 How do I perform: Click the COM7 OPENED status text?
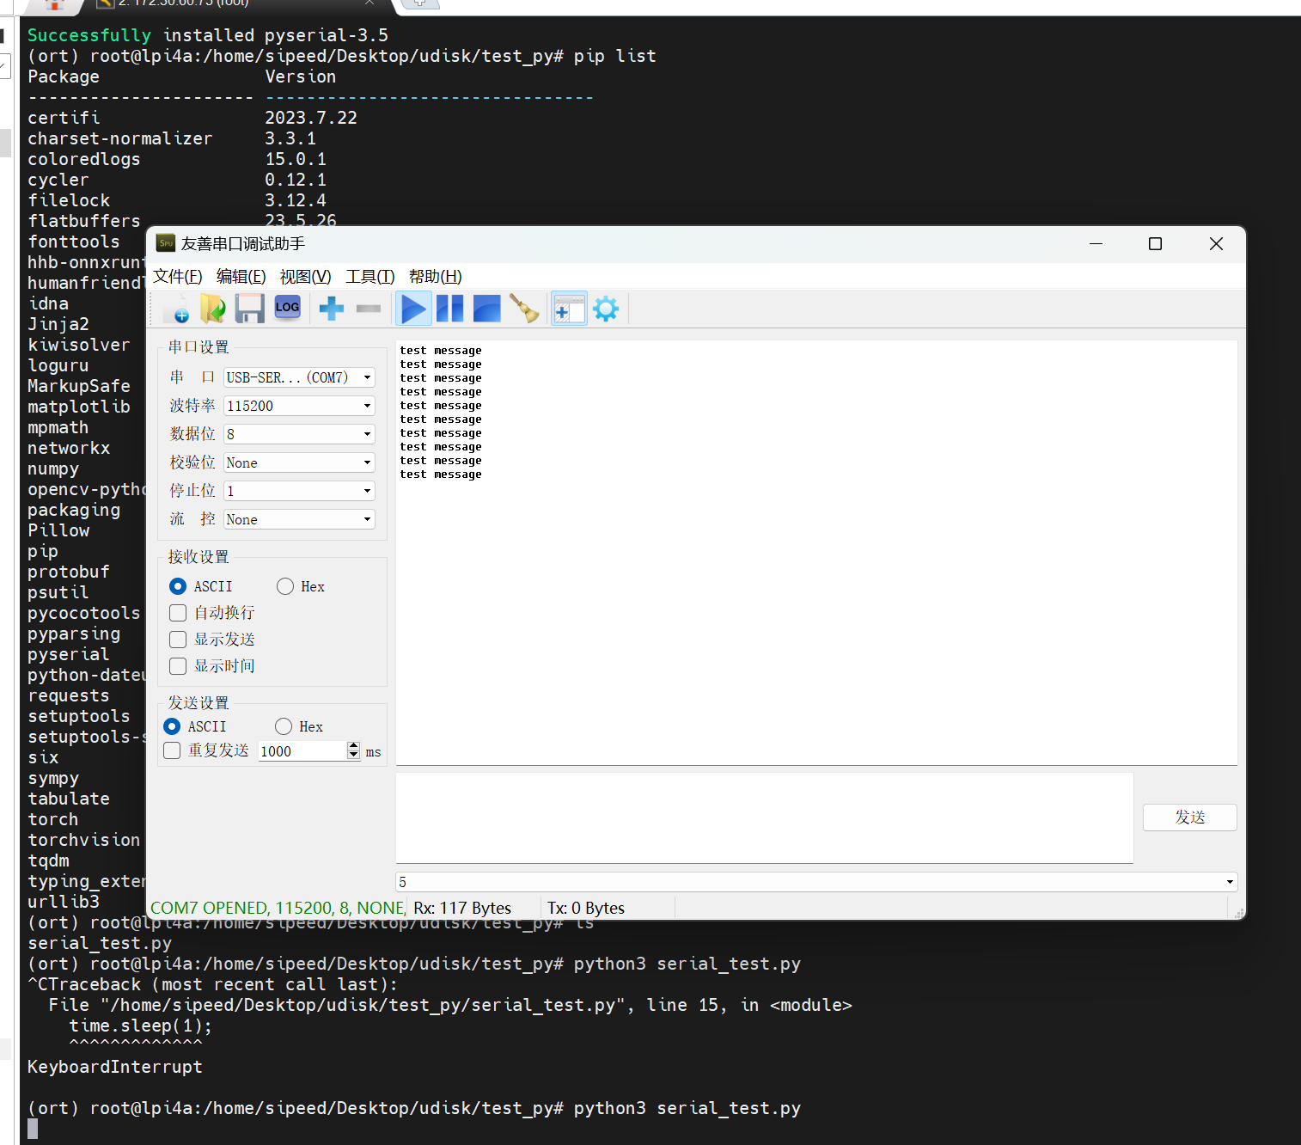278,908
